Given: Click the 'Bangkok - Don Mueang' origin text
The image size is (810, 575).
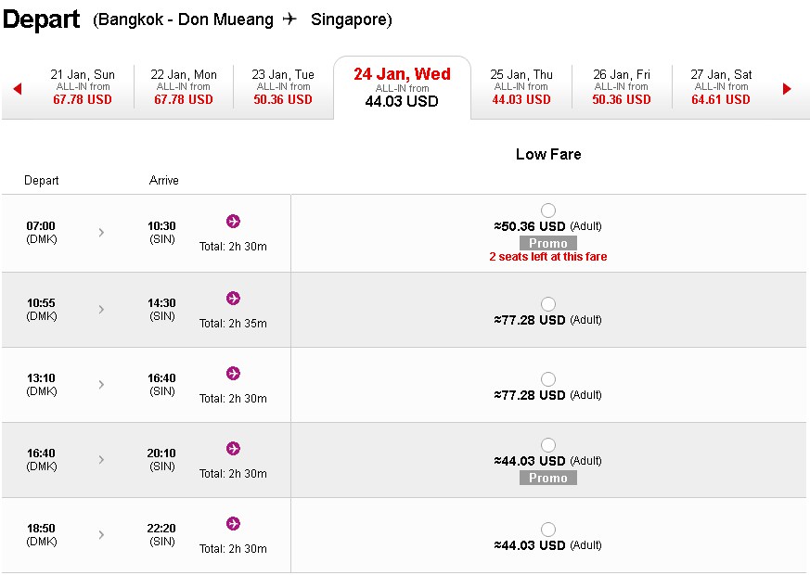Looking at the screenshot, I should pos(185,19).
